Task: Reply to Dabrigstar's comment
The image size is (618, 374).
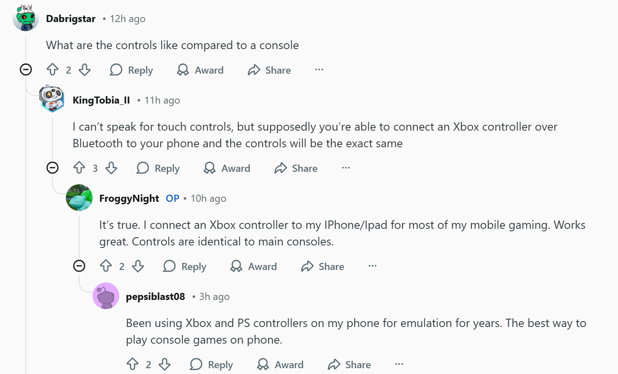Action: 132,70
